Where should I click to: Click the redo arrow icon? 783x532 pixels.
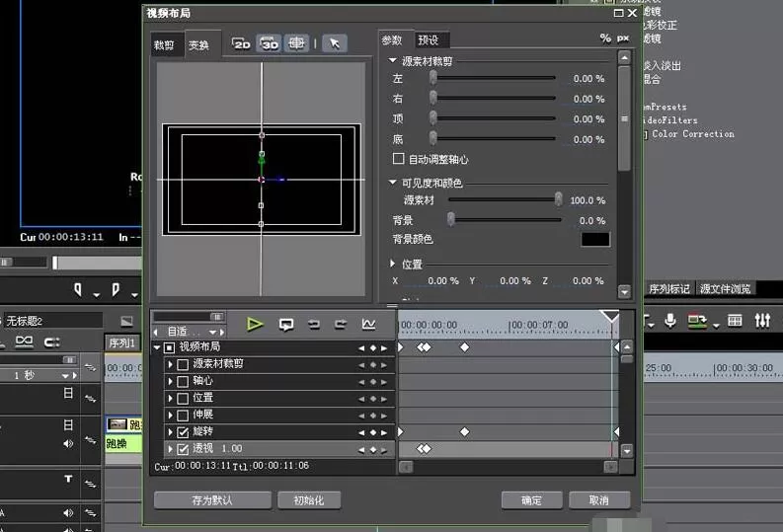tap(341, 325)
